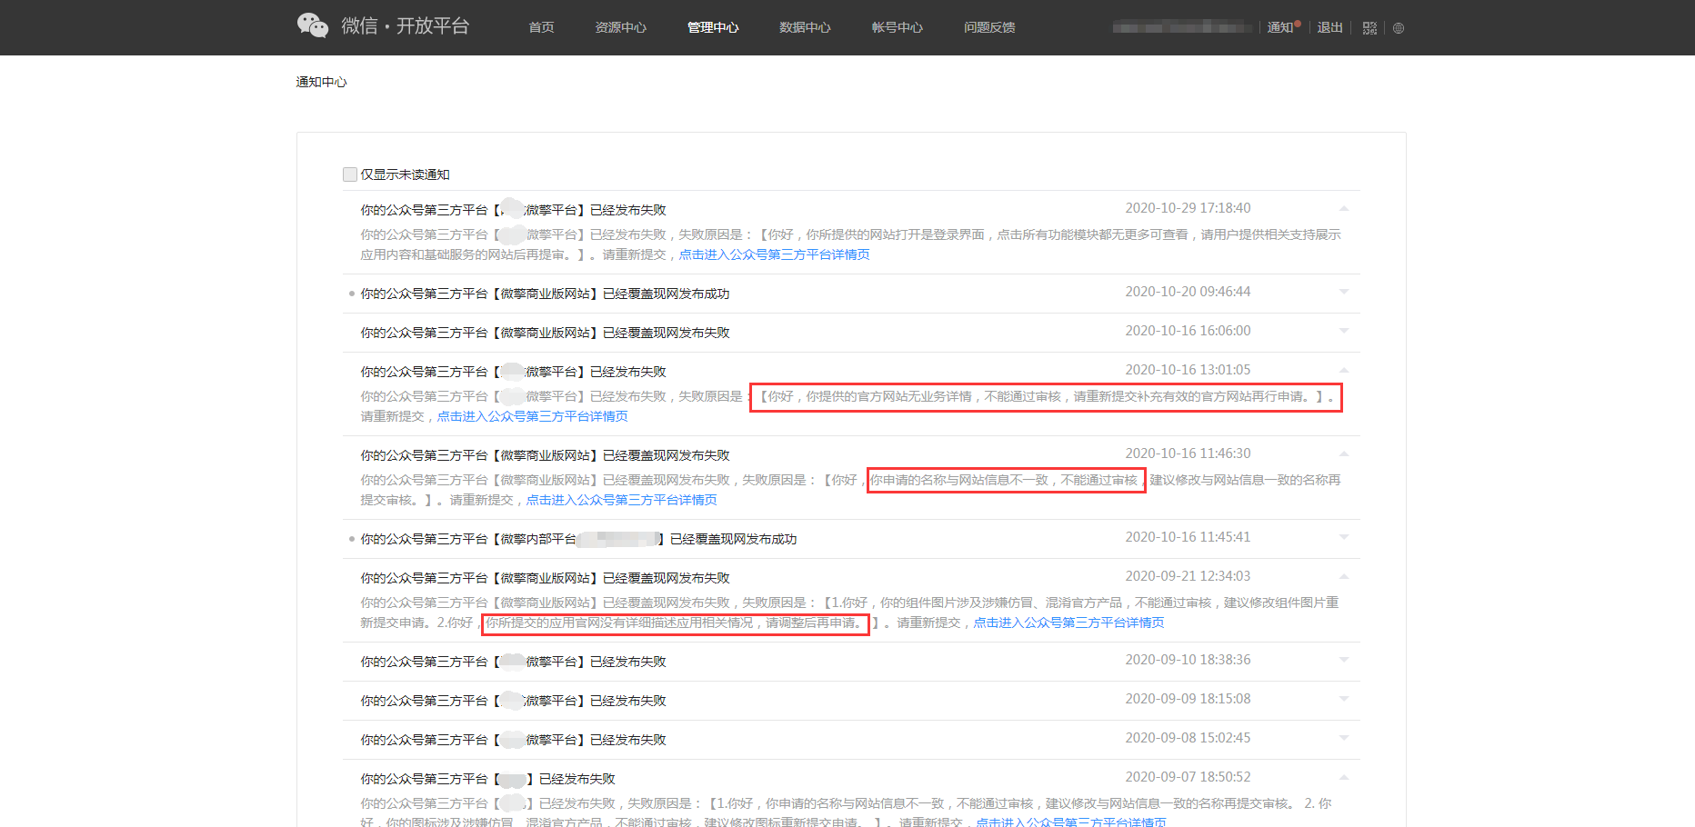Toggle the 仅显示未读通知 checkbox
The height and width of the screenshot is (827, 1695).
click(350, 174)
